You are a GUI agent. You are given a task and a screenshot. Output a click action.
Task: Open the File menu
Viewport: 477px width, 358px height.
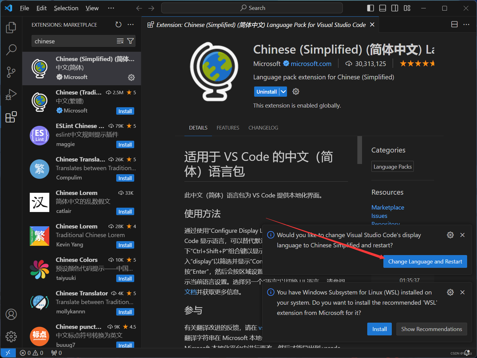(24, 8)
